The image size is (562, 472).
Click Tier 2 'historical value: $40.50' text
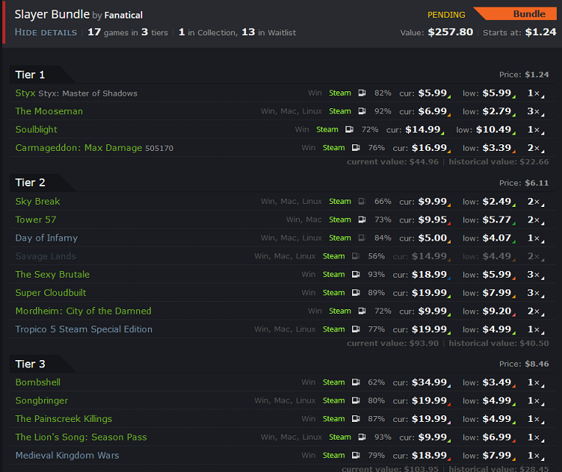click(499, 343)
